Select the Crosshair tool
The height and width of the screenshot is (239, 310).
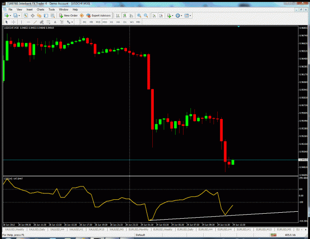click(13, 22)
